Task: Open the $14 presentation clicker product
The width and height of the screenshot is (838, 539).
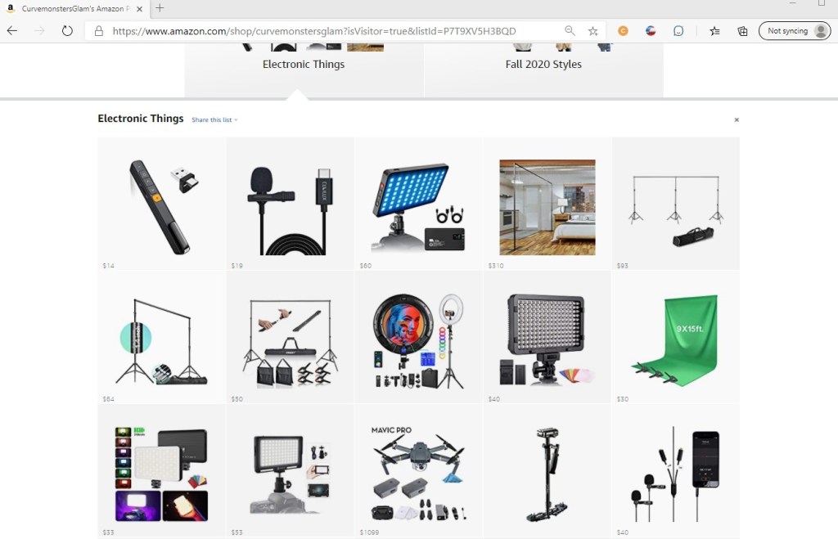Action: click(x=161, y=204)
